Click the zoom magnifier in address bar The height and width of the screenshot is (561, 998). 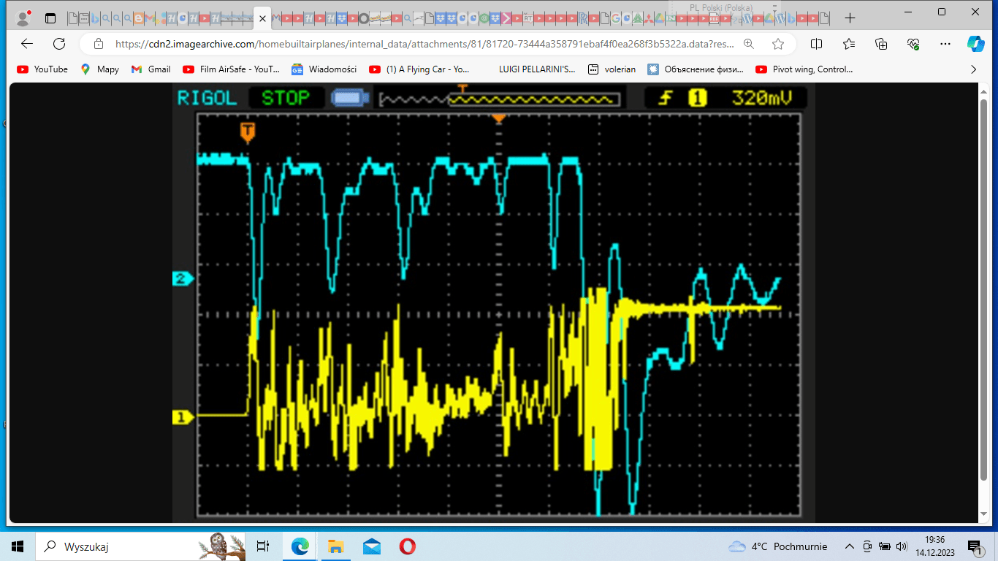(x=749, y=44)
